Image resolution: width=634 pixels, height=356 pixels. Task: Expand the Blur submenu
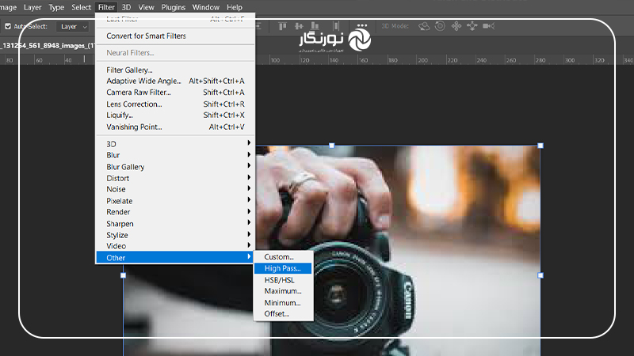point(175,155)
